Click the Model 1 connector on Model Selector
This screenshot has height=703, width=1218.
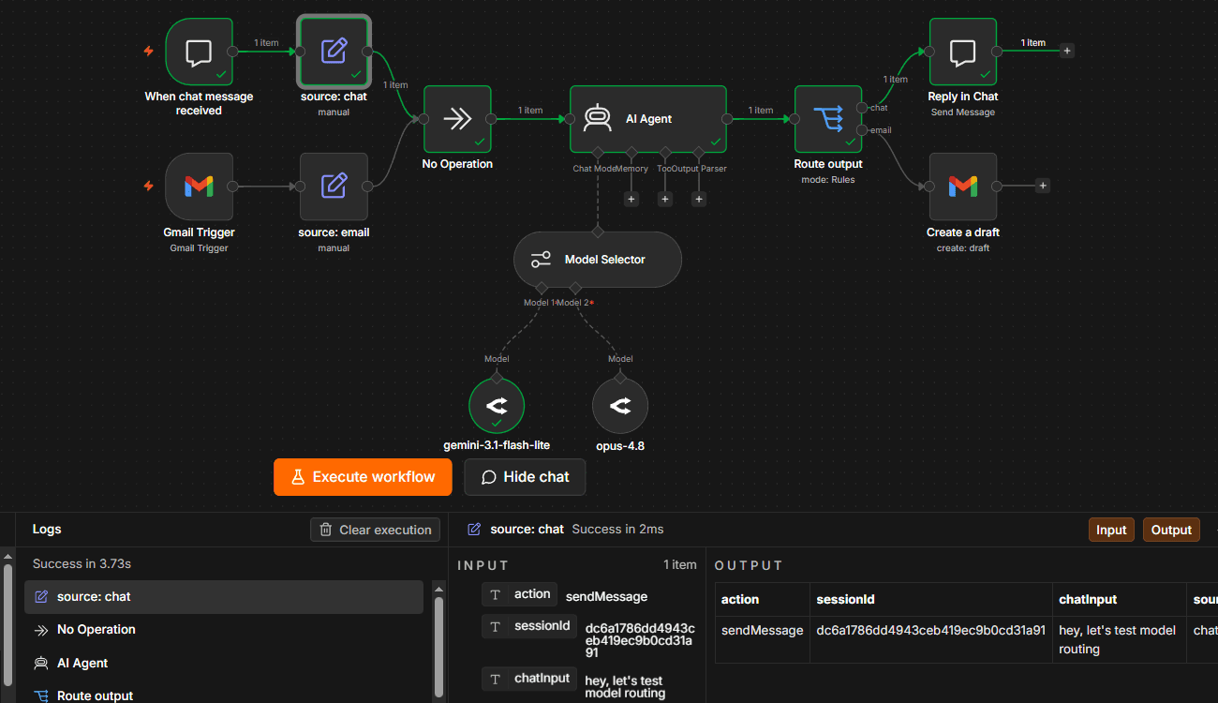tap(541, 287)
